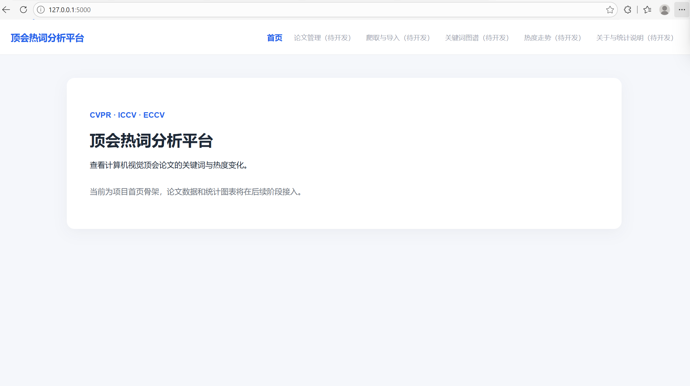Open 爬取与导入（待开发） navigation item
This screenshot has width=690, height=386.
[x=398, y=38]
